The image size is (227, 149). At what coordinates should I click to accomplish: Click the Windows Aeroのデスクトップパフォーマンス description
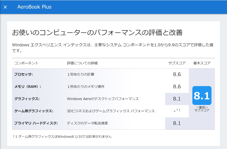pyautogui.click(x=103, y=99)
